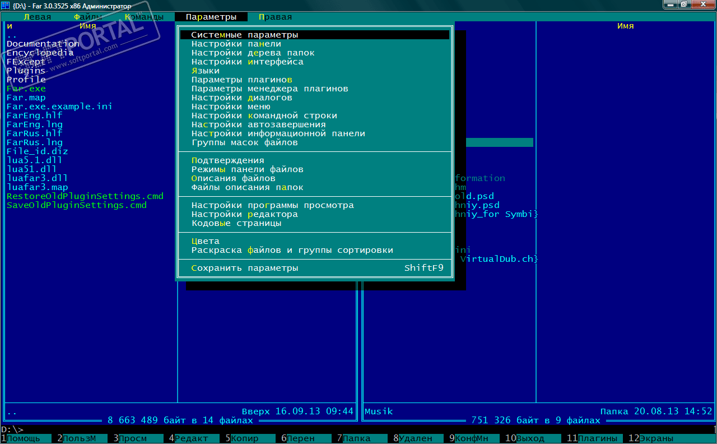Select the Encyclopedia folder
Viewport: 717px width, 444px height.
tap(40, 53)
